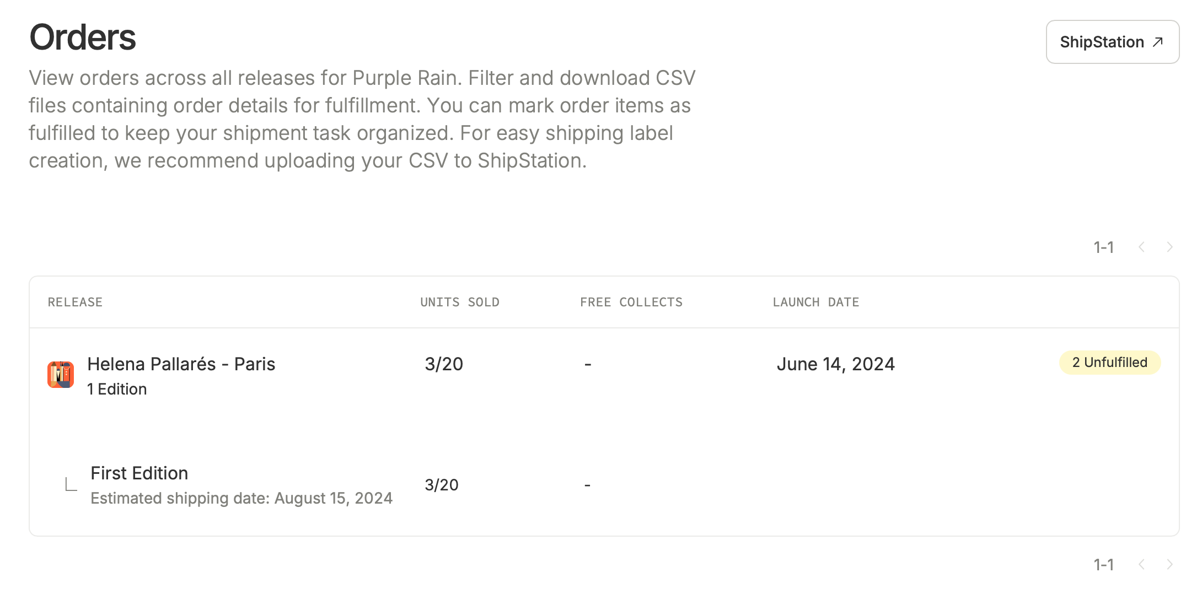Open the Helena Pallarés - Paris release thumbnail
1202x594 pixels.
[61, 375]
